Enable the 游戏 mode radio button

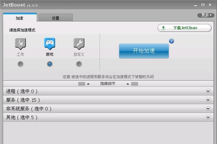click(50, 64)
